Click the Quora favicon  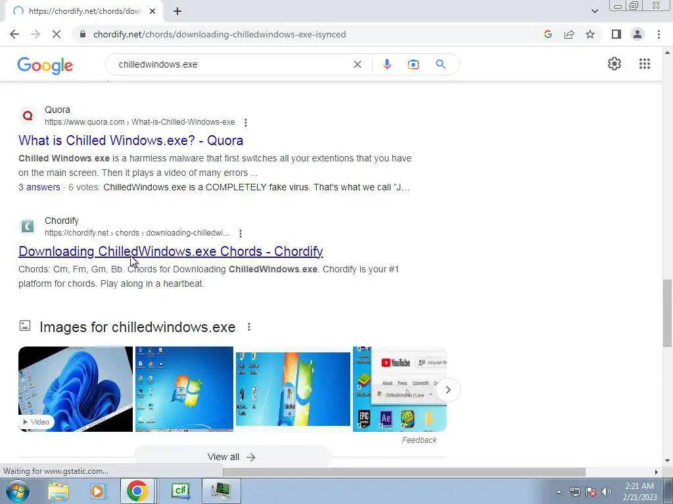28,115
